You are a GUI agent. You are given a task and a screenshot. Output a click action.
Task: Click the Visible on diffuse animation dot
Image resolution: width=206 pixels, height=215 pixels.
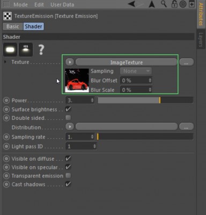6,159
